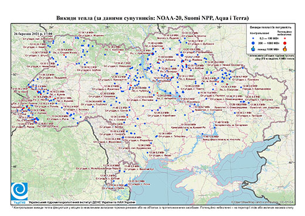
Task: Open the OpenStreetMap contributors attribution
Action: [x=263, y=203]
